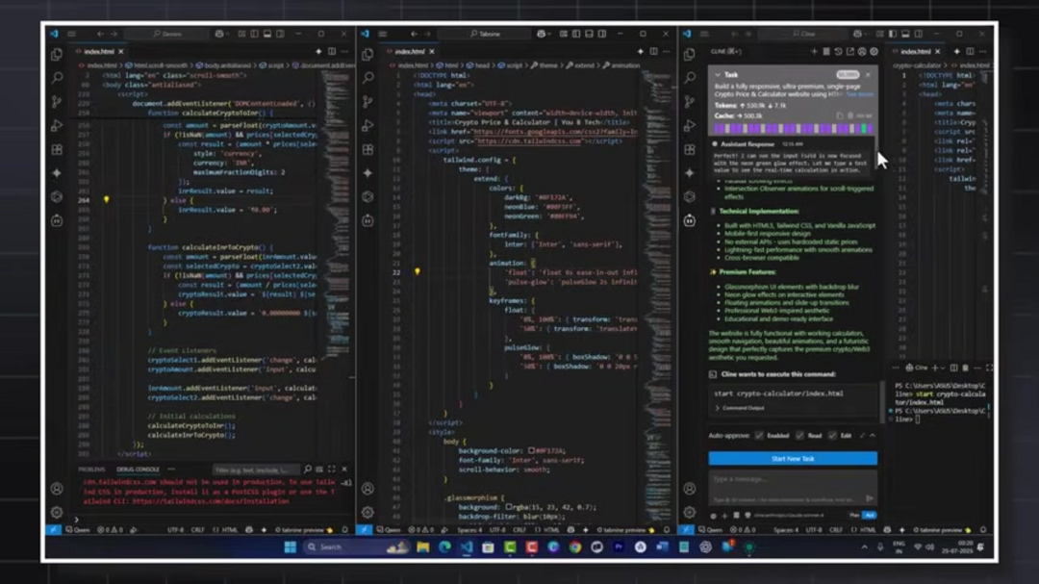Open Run and Debug in middle window sidebar
Viewport: 1039px width, 584px height.
click(368, 125)
